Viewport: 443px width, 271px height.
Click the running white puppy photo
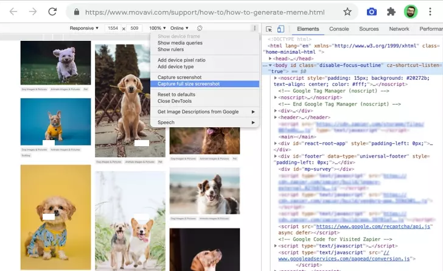pos(55,63)
